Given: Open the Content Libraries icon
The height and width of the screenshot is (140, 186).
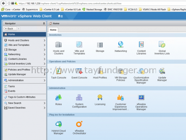Looking at the screenshot, I should point(141,45).
